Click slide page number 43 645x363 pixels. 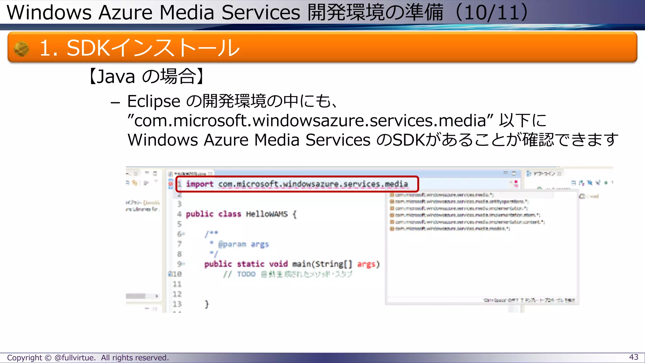pyautogui.click(x=634, y=357)
